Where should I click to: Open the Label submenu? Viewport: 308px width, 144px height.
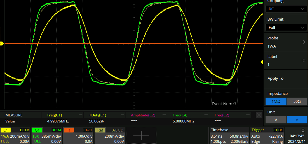point(286,61)
